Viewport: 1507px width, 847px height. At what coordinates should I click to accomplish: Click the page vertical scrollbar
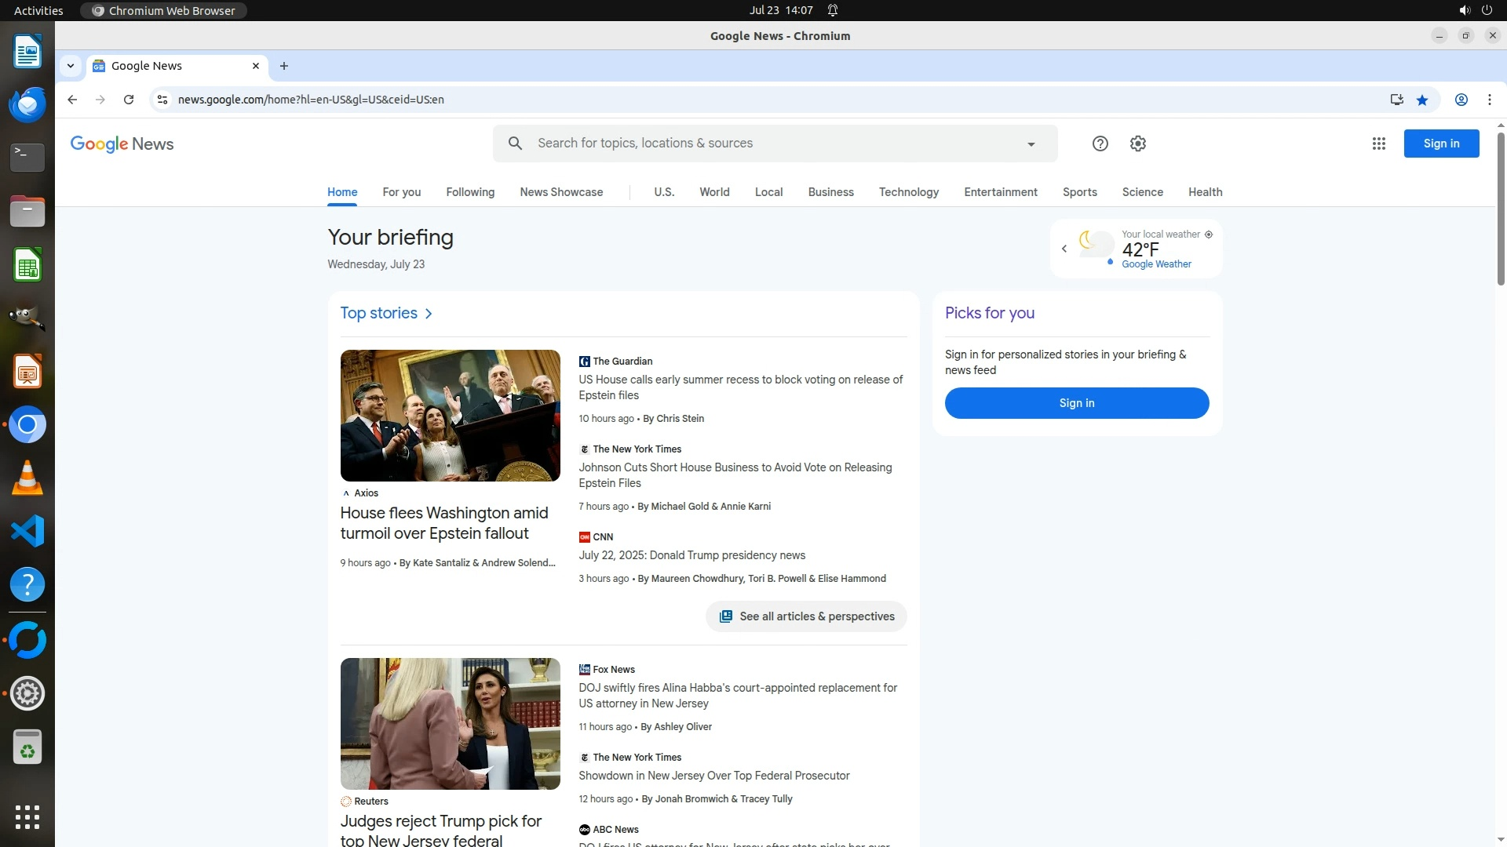[x=1501, y=209]
